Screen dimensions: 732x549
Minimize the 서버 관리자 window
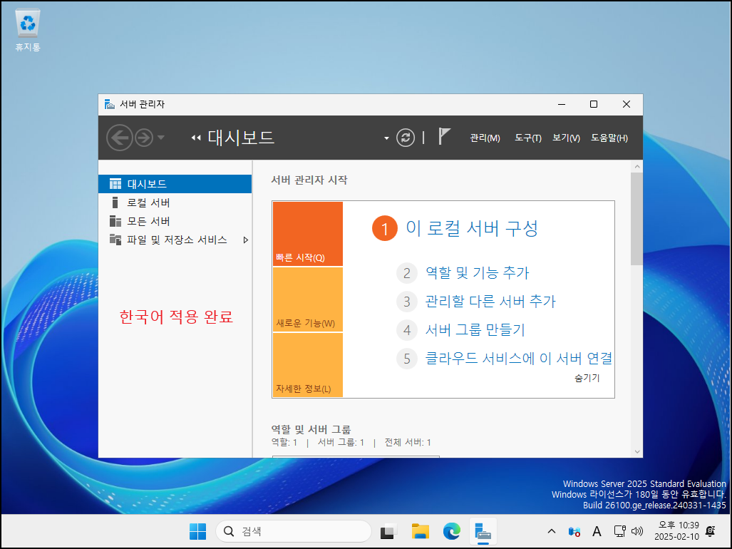(562, 104)
